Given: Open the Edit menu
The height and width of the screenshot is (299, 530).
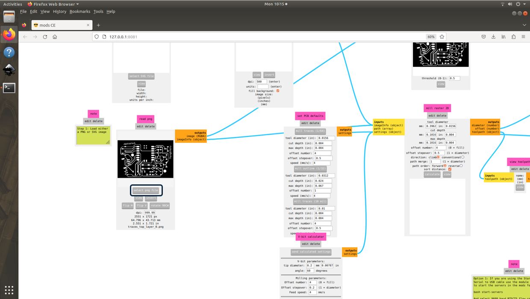Looking at the screenshot, I should tap(33, 12).
